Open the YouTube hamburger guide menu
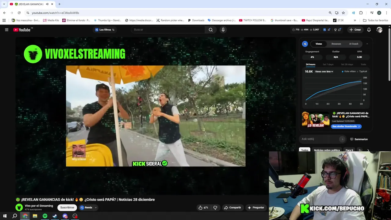This screenshot has height=220, width=391. [6, 30]
